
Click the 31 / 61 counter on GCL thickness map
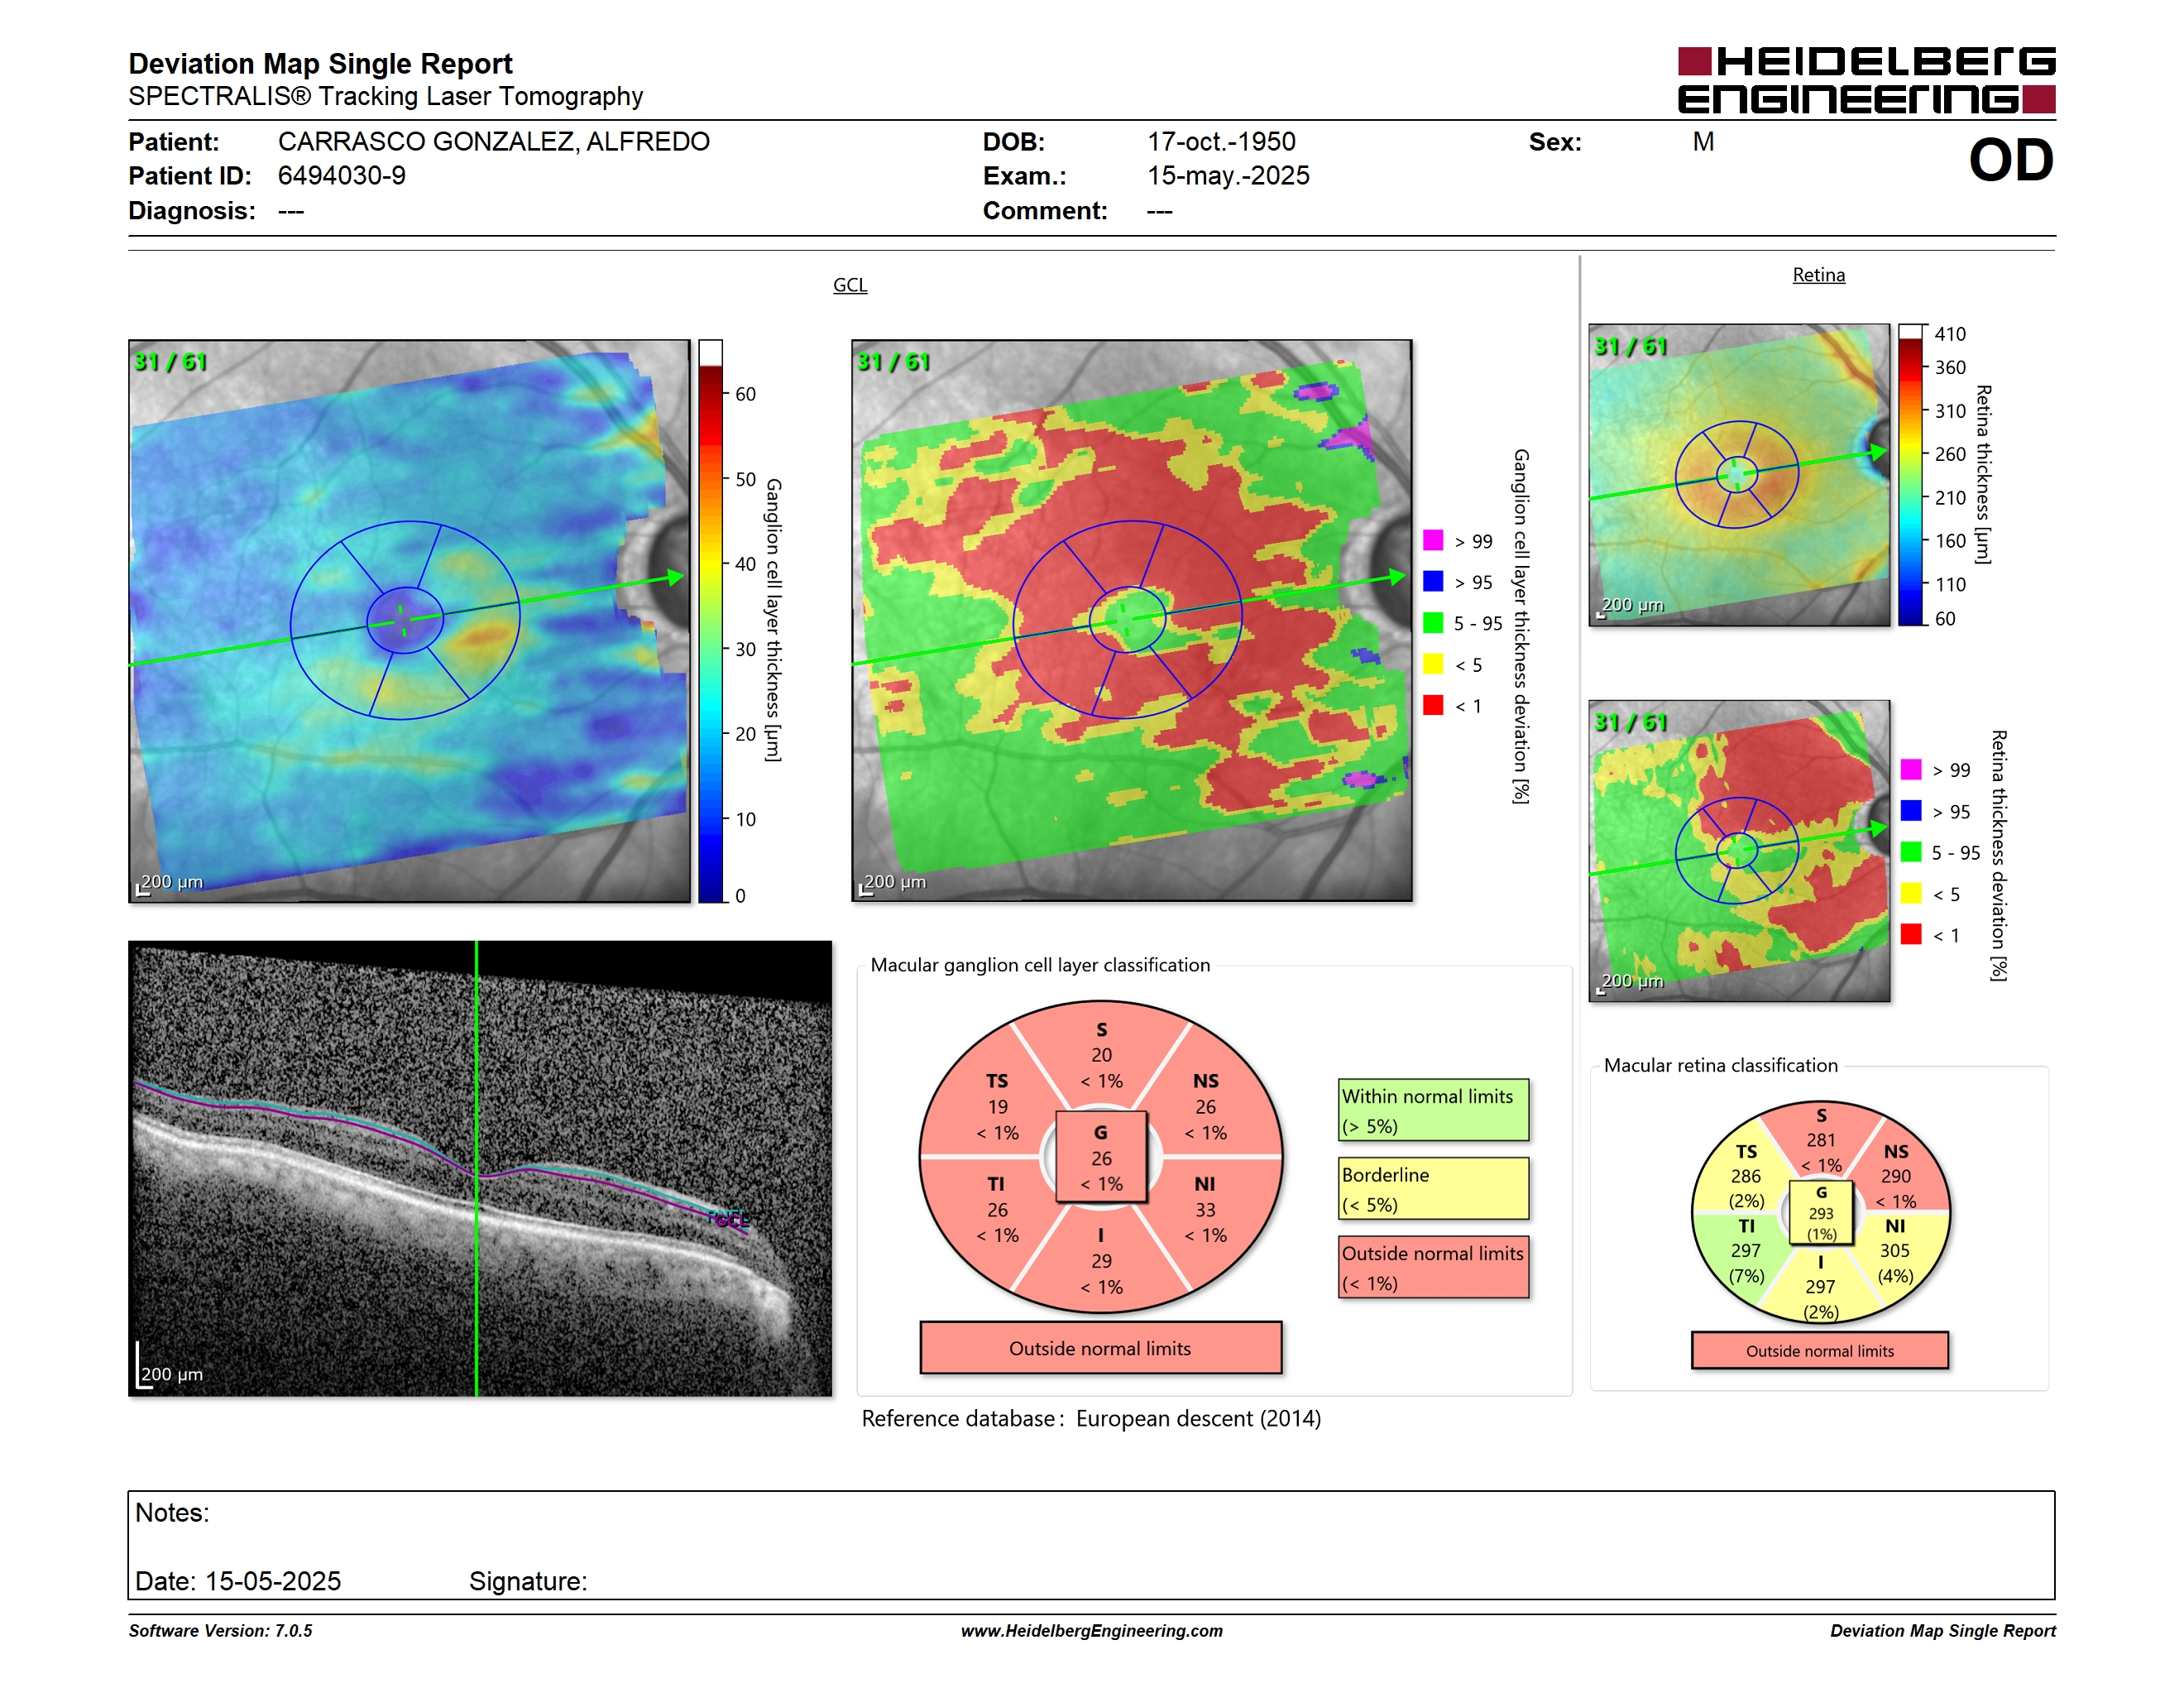coord(170,362)
